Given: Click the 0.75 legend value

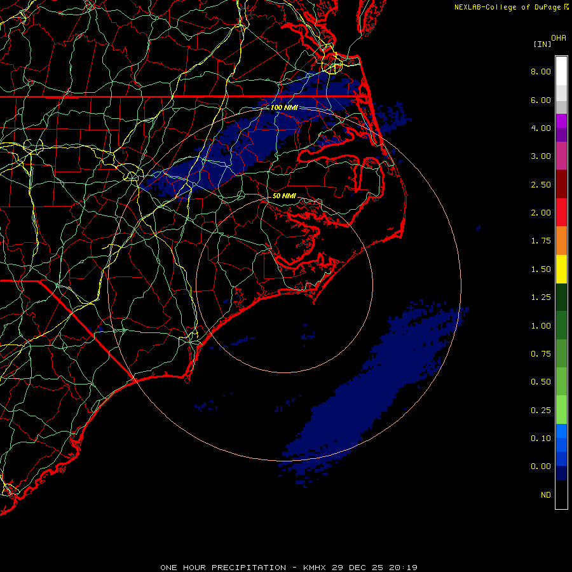Looking at the screenshot, I should click(x=541, y=354).
